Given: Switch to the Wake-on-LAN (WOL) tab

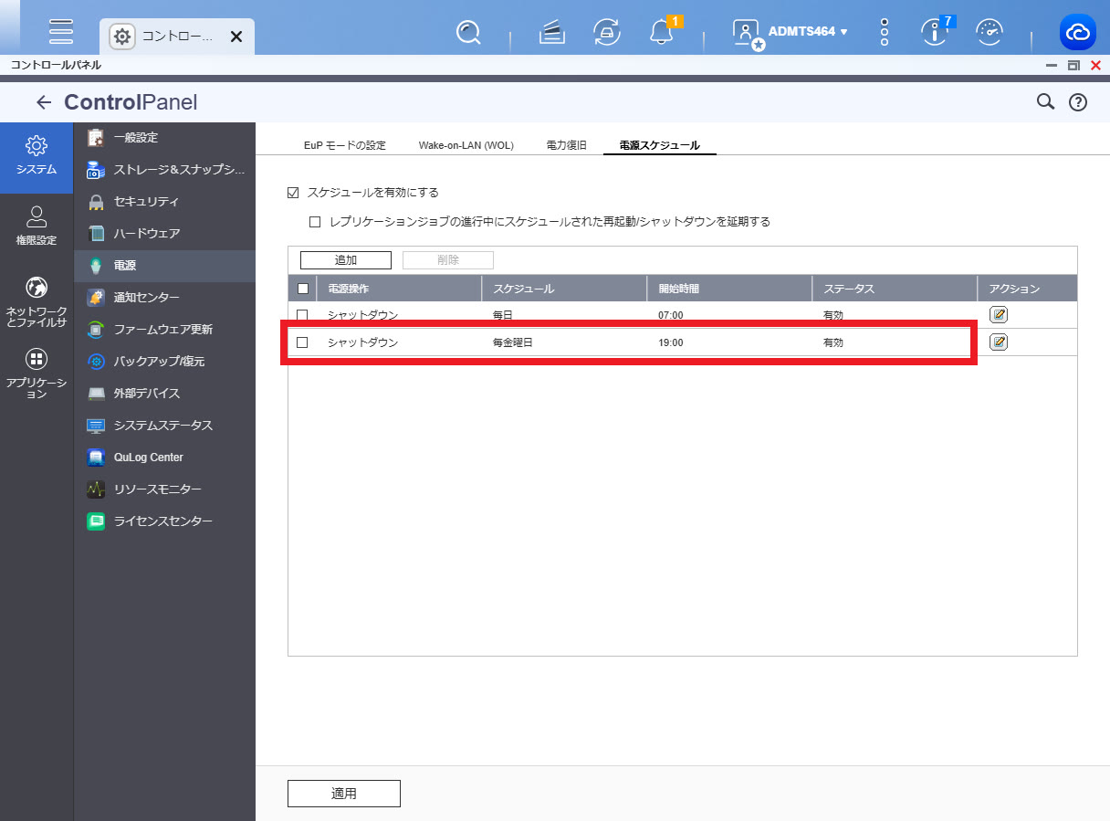Looking at the screenshot, I should click(x=466, y=145).
